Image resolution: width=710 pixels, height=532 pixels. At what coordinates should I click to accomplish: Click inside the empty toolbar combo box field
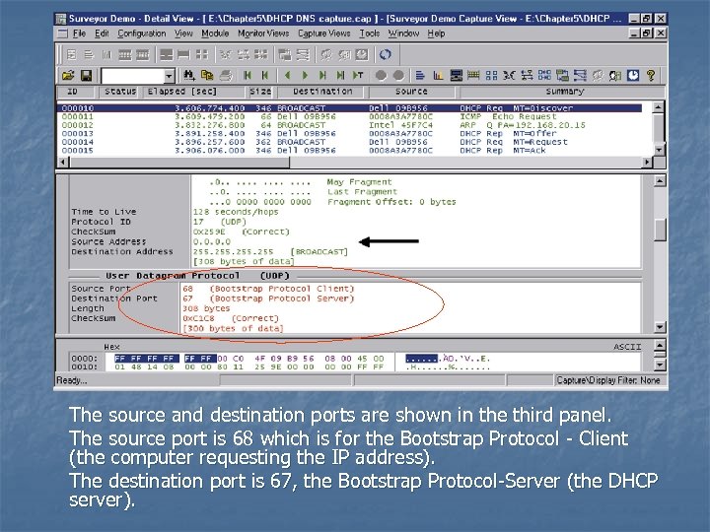click(133, 76)
